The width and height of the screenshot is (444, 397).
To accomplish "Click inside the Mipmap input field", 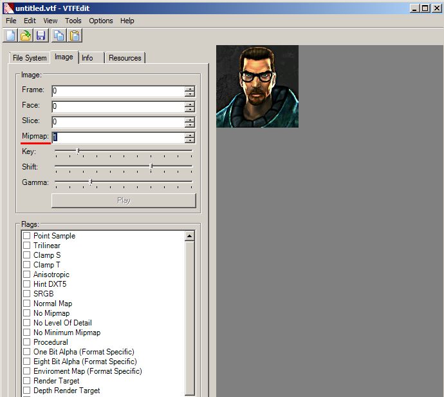I will click(118, 137).
